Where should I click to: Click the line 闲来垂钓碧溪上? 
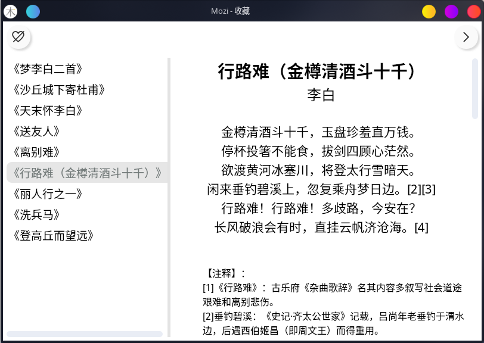pyautogui.click(x=321, y=189)
